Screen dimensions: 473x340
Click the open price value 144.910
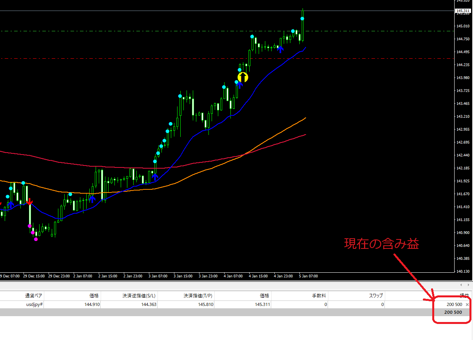coord(92,304)
